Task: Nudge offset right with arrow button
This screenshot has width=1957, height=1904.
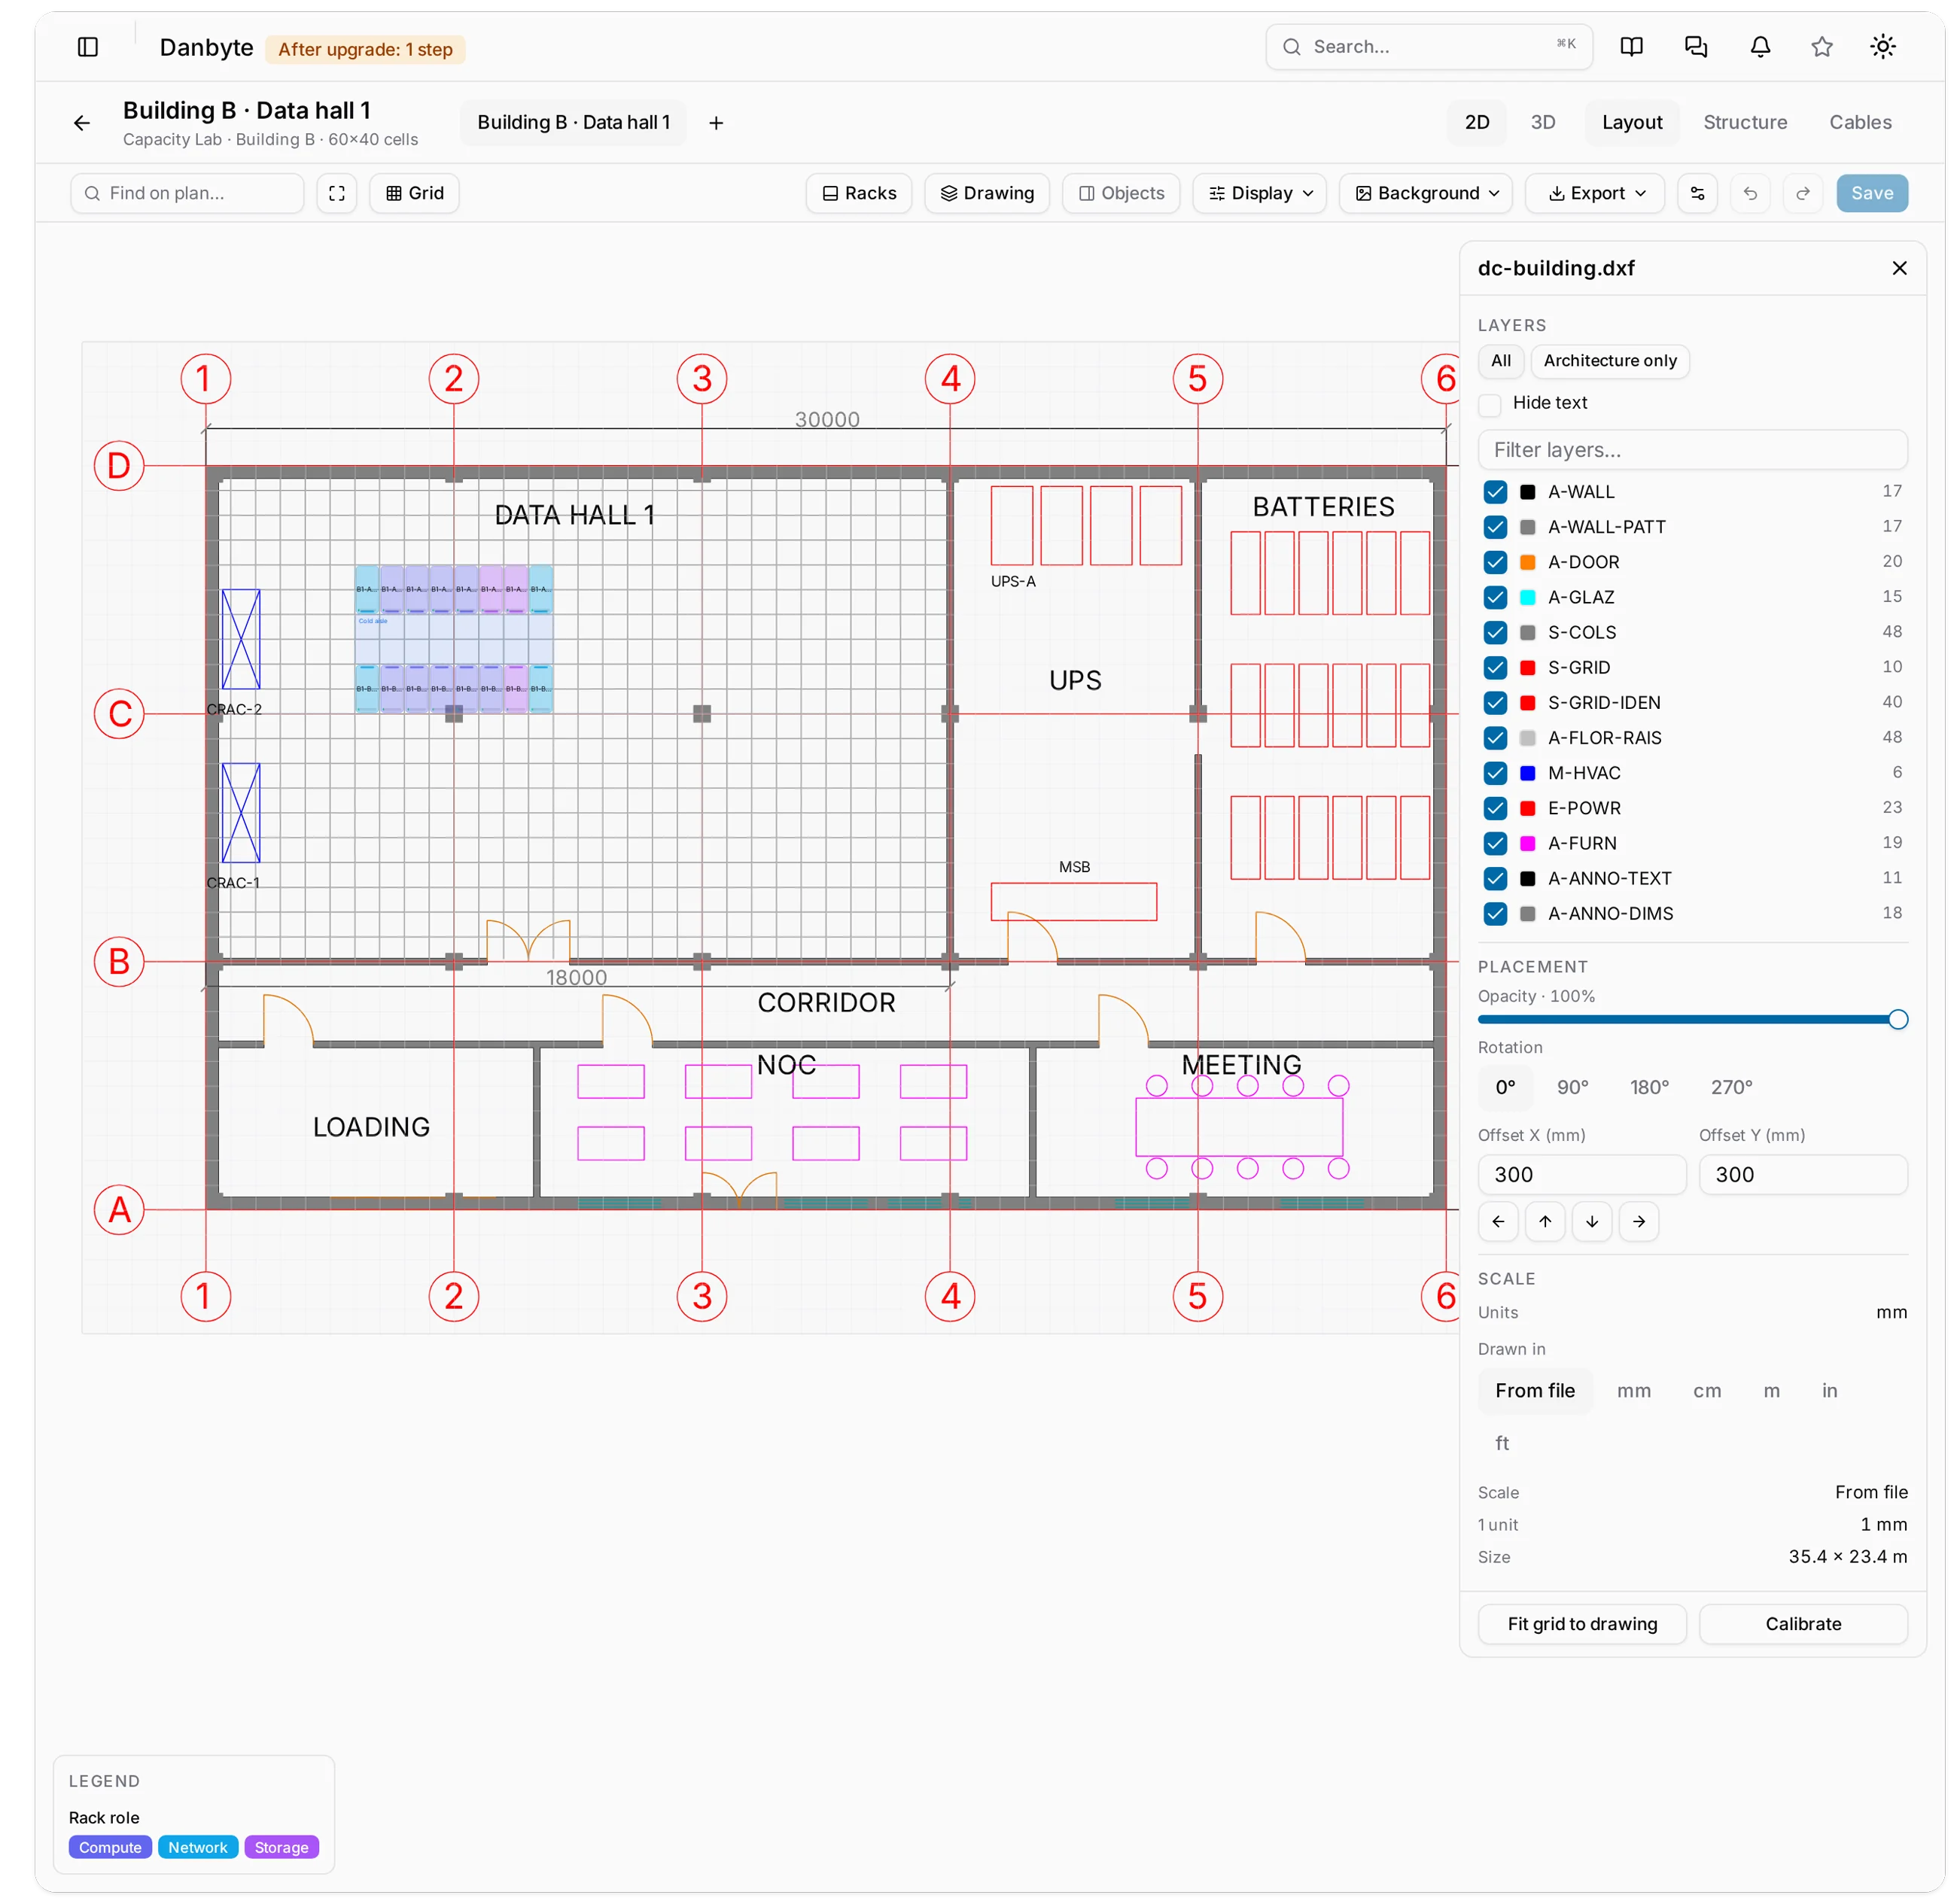Action: [x=1639, y=1221]
